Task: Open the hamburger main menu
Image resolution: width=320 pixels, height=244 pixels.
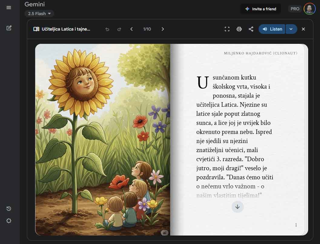Action: [x=9, y=8]
